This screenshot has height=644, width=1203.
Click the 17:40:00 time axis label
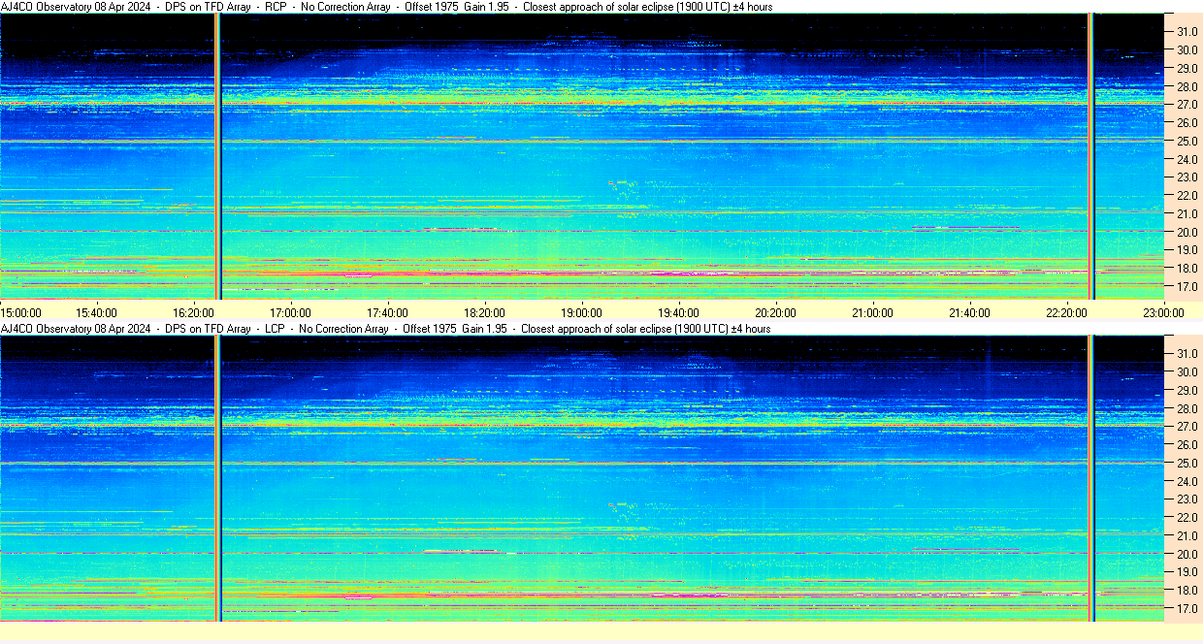pos(387,312)
